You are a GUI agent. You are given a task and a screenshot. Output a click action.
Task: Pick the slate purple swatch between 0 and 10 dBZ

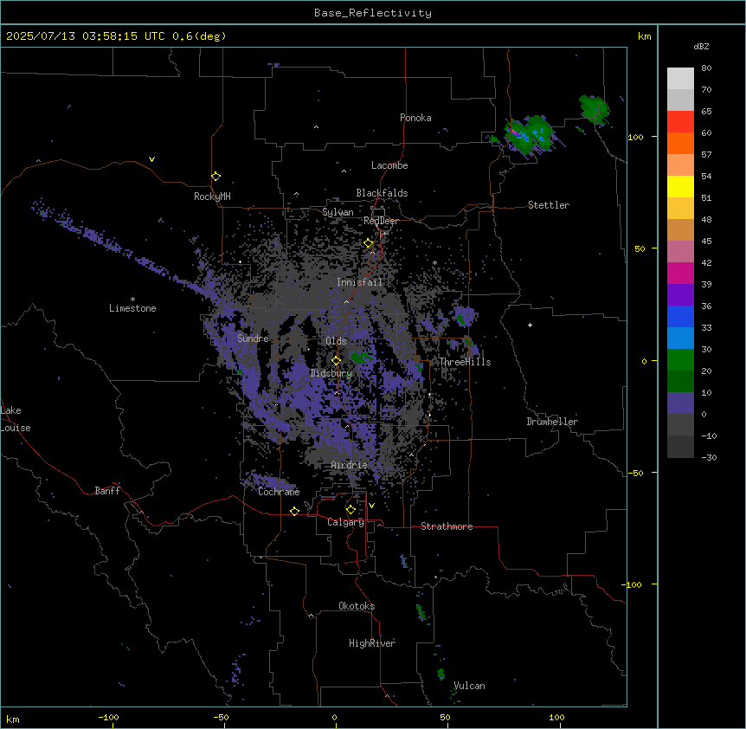[680, 403]
